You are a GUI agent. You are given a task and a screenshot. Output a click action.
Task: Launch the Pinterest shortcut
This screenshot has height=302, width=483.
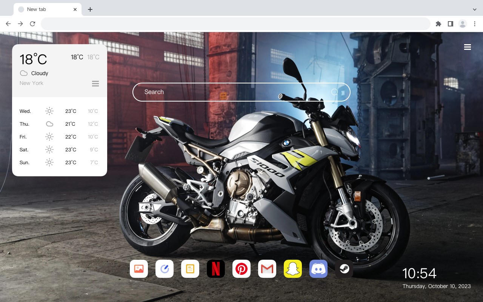tap(241, 269)
